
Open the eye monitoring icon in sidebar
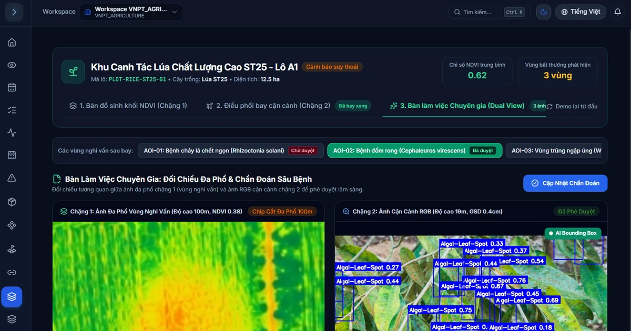[12, 65]
